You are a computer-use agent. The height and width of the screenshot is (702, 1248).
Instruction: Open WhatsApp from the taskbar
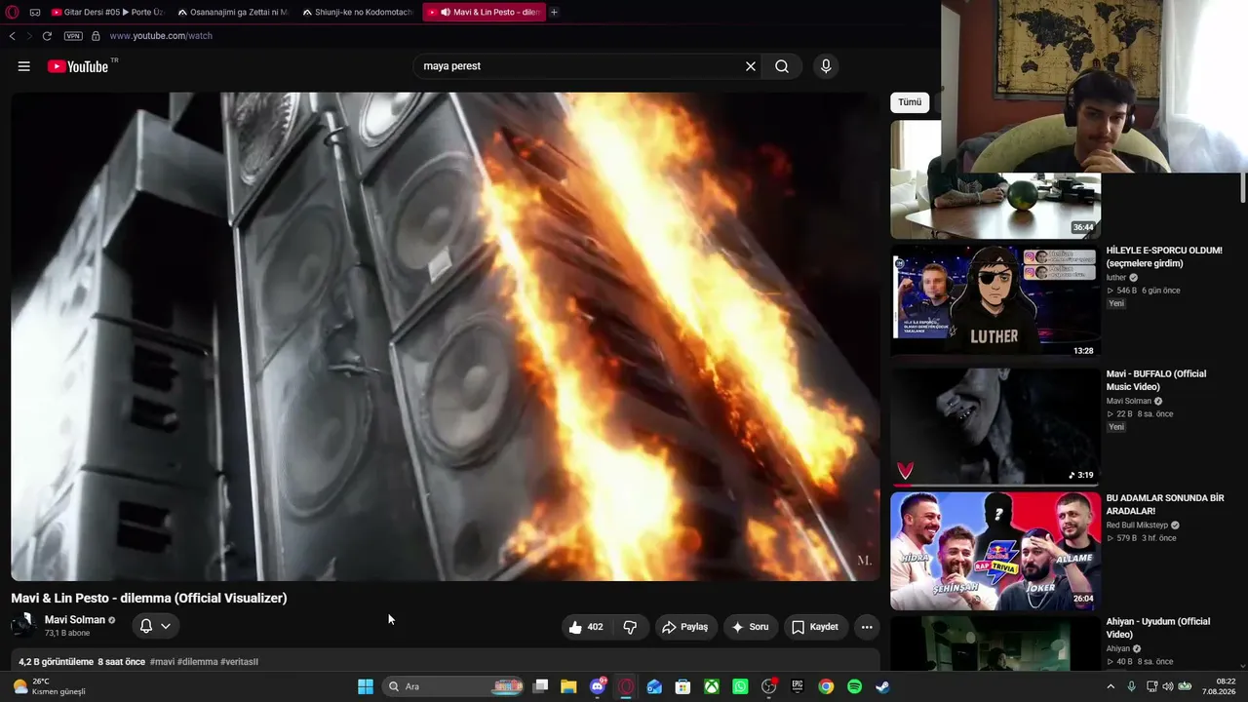[740, 686]
